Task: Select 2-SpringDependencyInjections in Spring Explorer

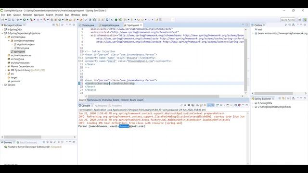Action: coord(274,107)
